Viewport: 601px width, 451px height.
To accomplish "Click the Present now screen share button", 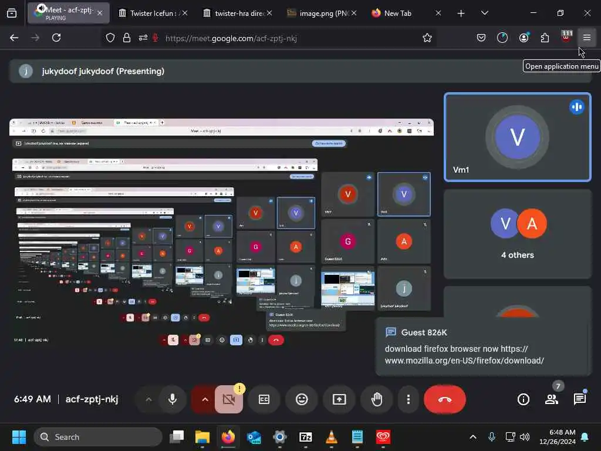I will click(x=339, y=399).
